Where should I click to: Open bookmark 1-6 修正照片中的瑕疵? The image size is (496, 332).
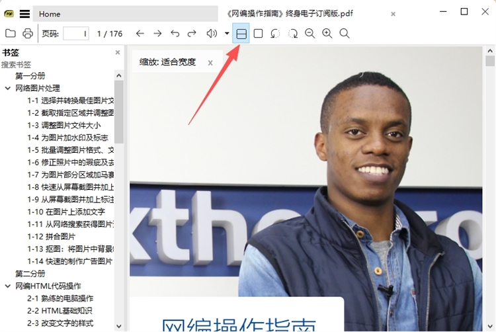[71, 162]
